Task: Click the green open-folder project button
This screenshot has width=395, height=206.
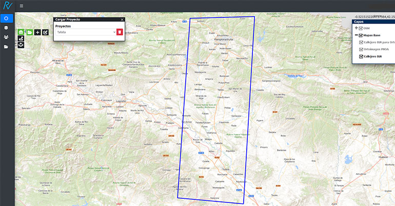Action: tap(29, 32)
